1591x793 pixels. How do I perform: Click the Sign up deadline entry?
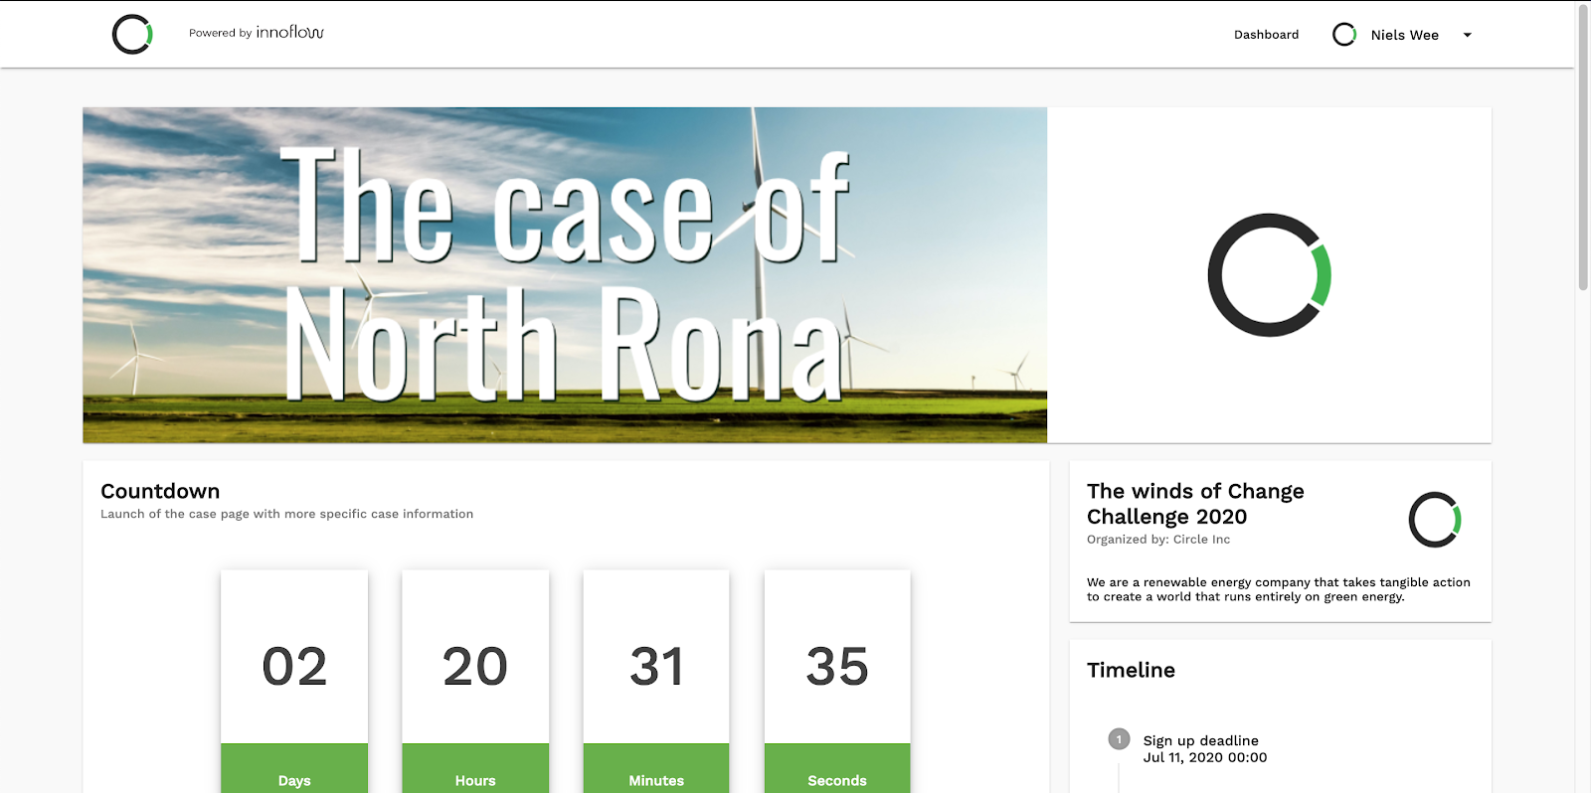pos(1201,740)
